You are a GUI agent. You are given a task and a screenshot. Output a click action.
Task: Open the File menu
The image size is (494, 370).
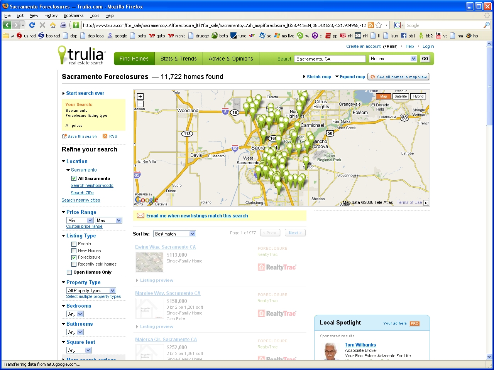7,15
